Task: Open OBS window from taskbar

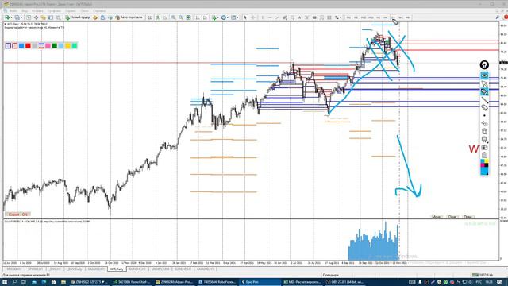Action: pyautogui.click(x=345, y=282)
